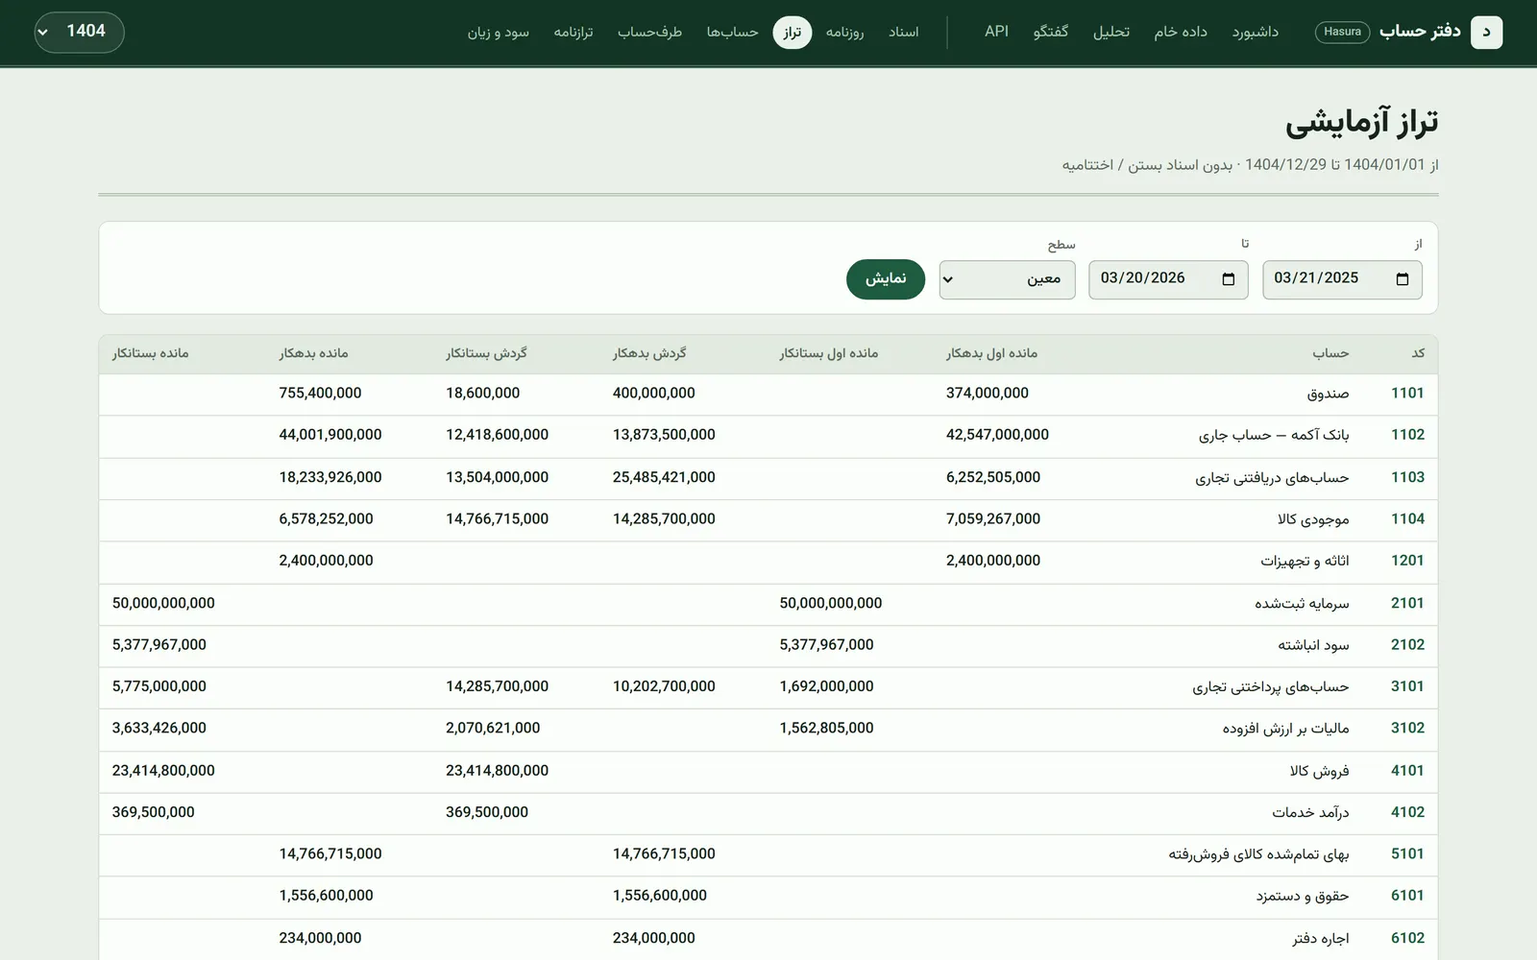Screen dimensions: 1537x960
Task: Open the «داده خام» menu item
Action: coord(1180,32)
